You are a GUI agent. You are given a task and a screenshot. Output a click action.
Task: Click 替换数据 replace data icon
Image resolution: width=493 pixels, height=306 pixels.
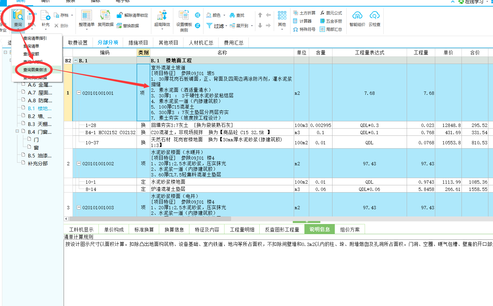(x=119, y=26)
